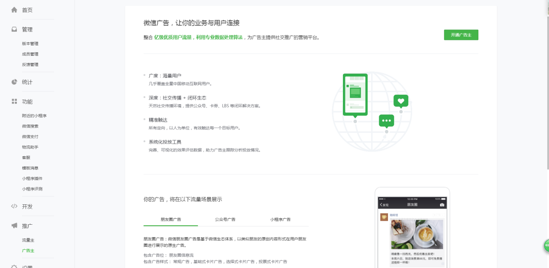This screenshot has height=268, width=549.
Task: Go to 小程序插件 page
Action: pos(32,178)
